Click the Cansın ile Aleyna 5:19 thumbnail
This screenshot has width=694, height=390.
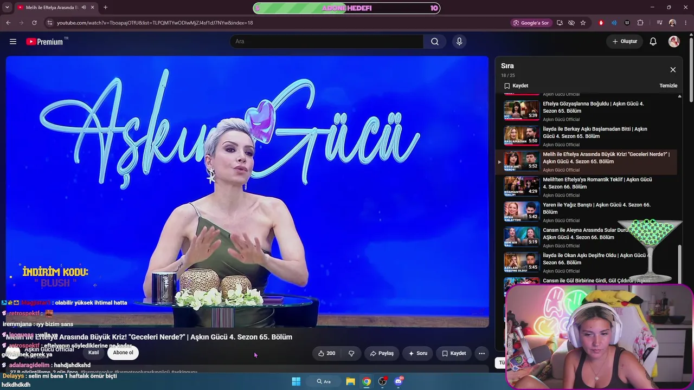point(522,237)
